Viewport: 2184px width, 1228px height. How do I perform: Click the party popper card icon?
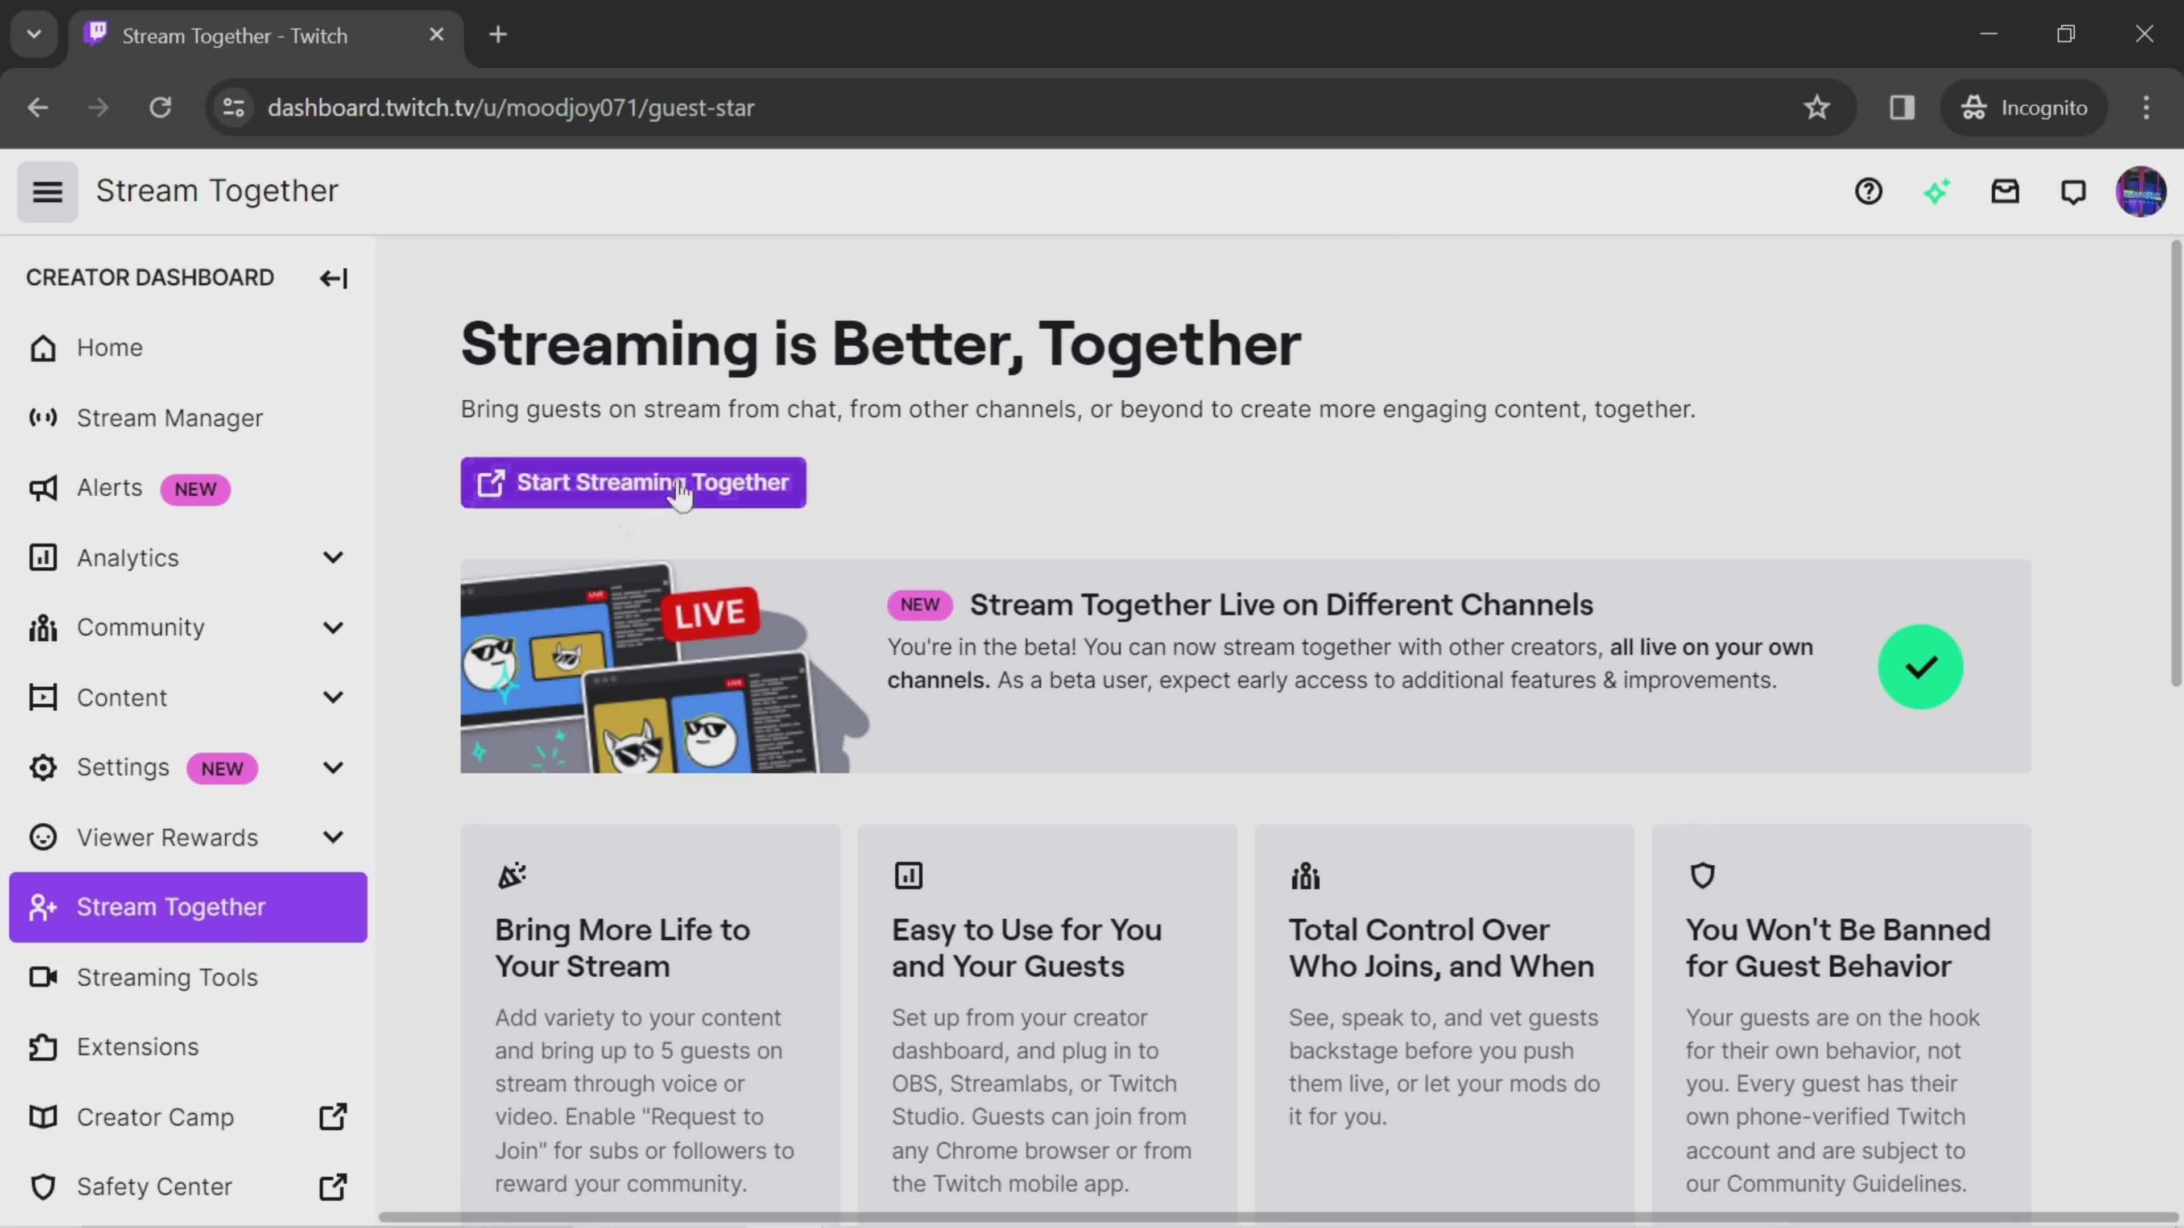512,876
